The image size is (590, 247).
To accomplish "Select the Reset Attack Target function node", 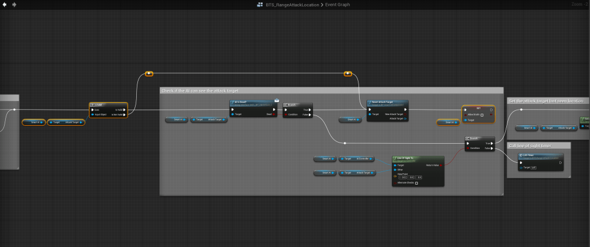I will (x=387, y=103).
